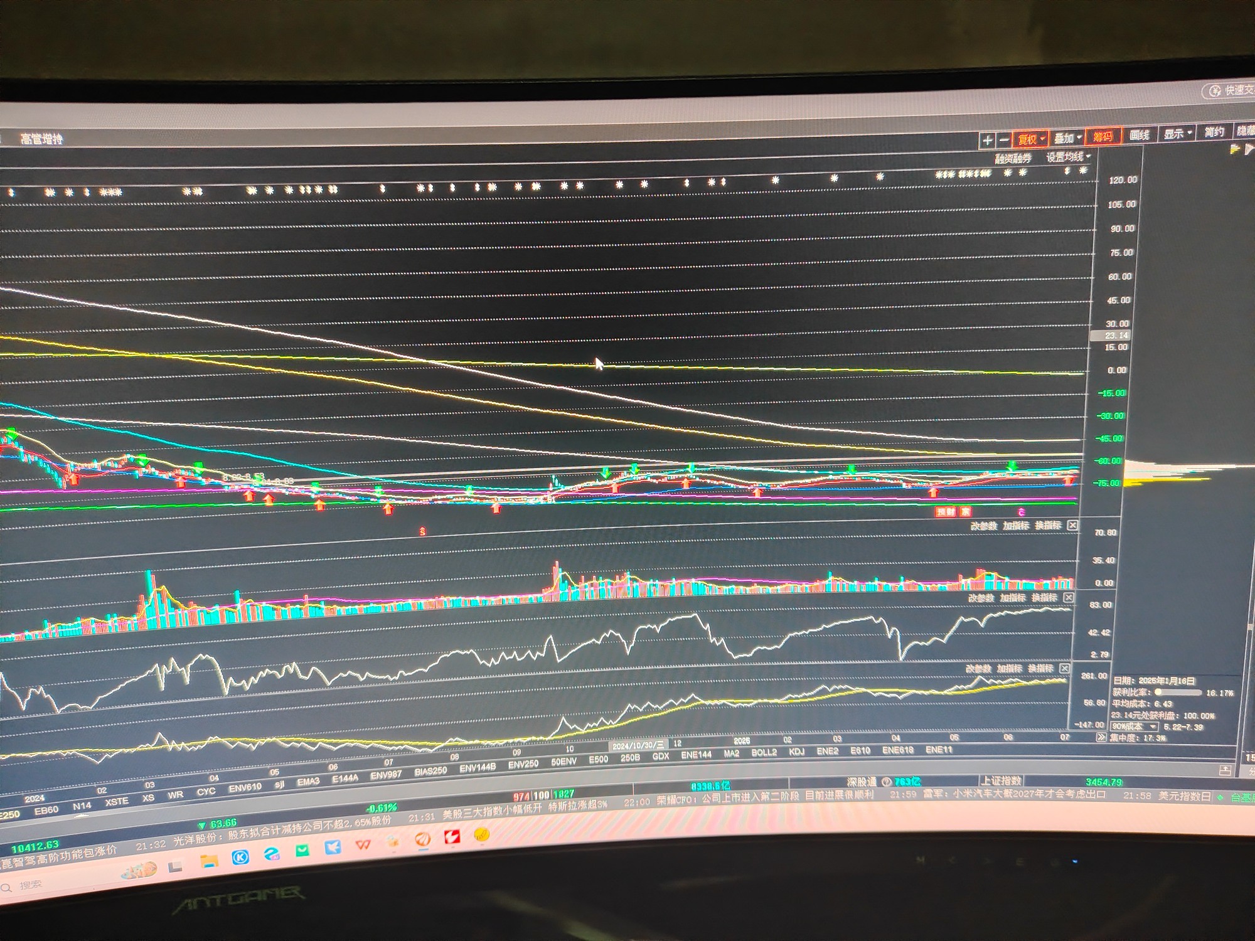
Task: Open File Explorer from the taskbar
Action: [209, 862]
